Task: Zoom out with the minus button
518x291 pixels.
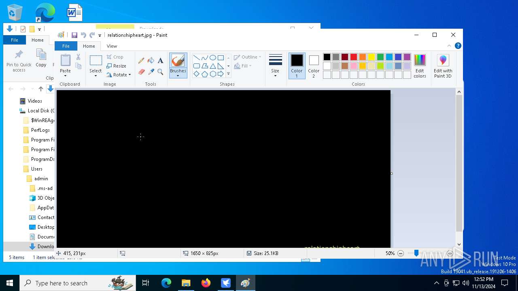Action: [x=401, y=253]
